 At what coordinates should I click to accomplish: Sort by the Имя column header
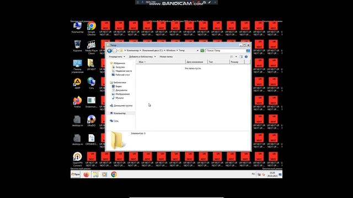(x=161, y=62)
